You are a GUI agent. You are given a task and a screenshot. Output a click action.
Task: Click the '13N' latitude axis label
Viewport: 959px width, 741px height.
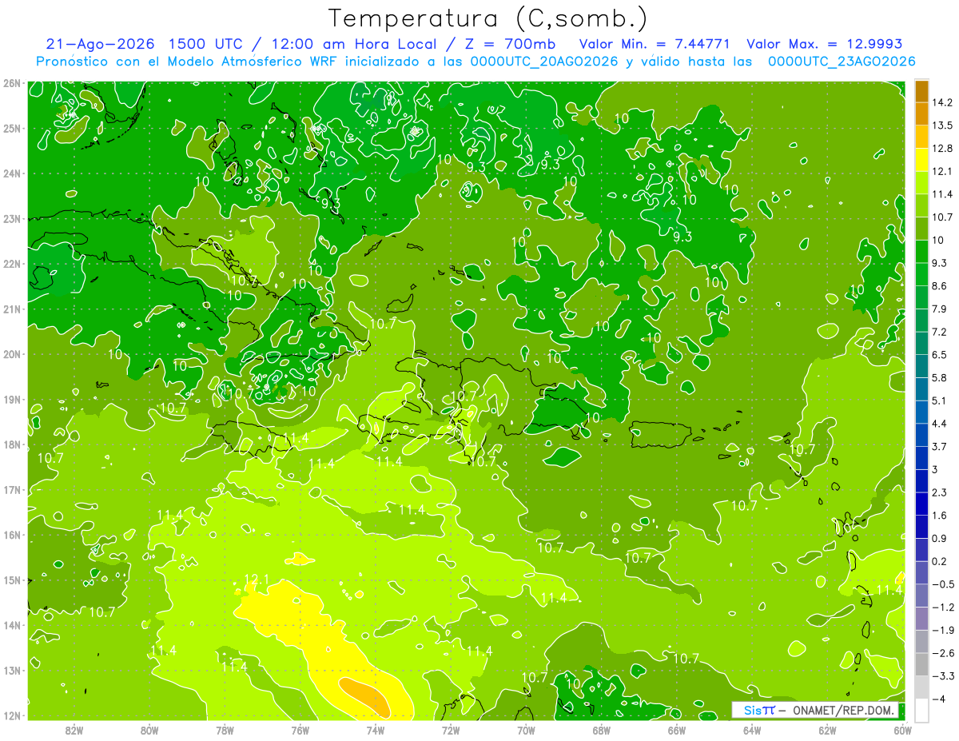(x=11, y=670)
